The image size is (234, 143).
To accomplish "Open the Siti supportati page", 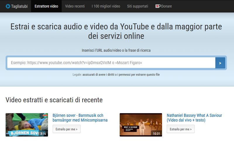I will pyautogui.click(x=137, y=6).
